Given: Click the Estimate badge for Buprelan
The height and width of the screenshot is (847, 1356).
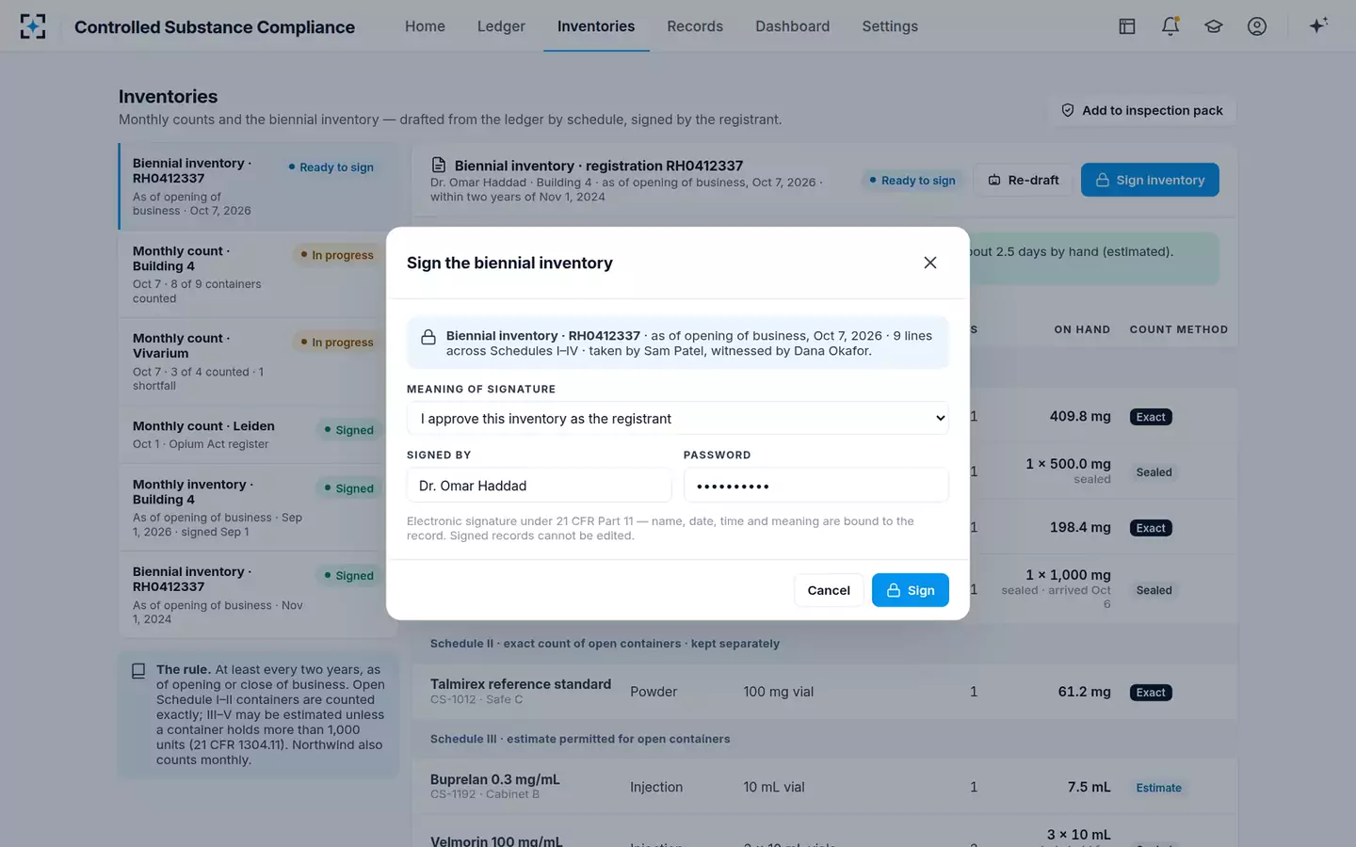Looking at the screenshot, I should click(1158, 788).
